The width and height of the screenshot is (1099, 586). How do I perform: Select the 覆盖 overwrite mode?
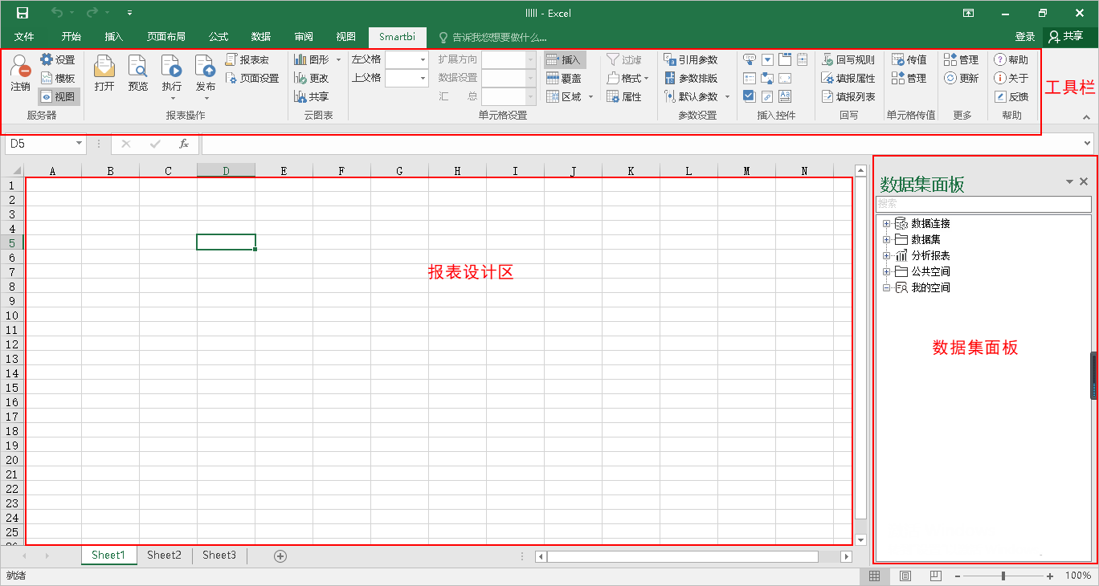point(564,78)
